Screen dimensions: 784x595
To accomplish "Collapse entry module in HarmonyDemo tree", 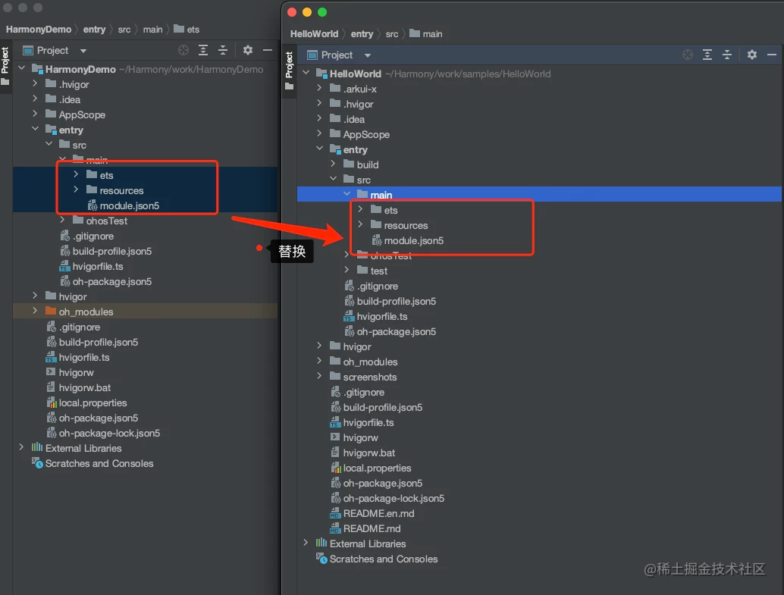I will [35, 130].
